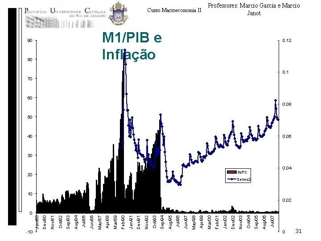Select the 'Series2' legend label
Screen dimensions: 321x241
point(243,179)
